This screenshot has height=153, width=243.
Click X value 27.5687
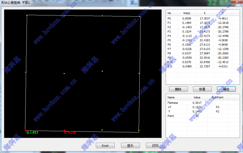[x=205, y=53]
